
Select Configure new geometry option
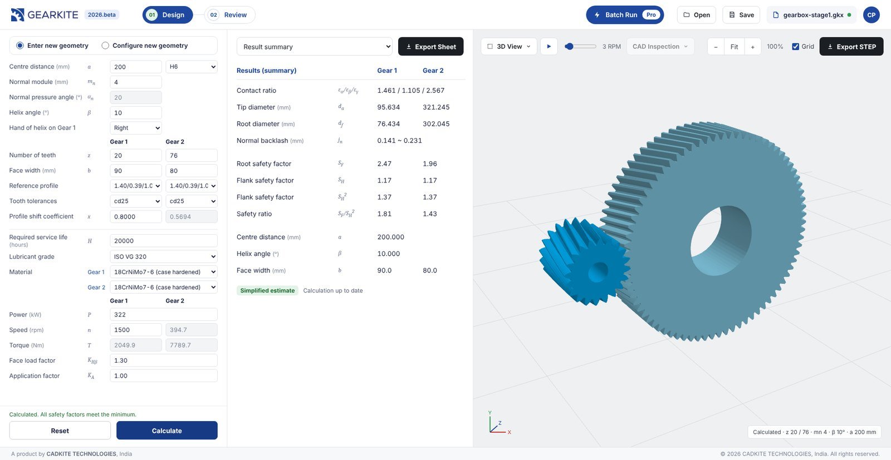coord(145,46)
